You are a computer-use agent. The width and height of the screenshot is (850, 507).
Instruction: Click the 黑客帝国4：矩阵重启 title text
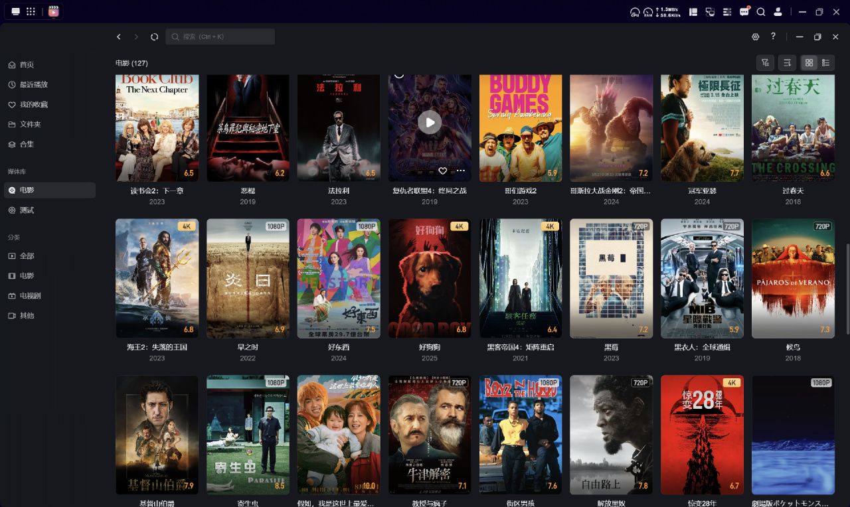click(521, 347)
